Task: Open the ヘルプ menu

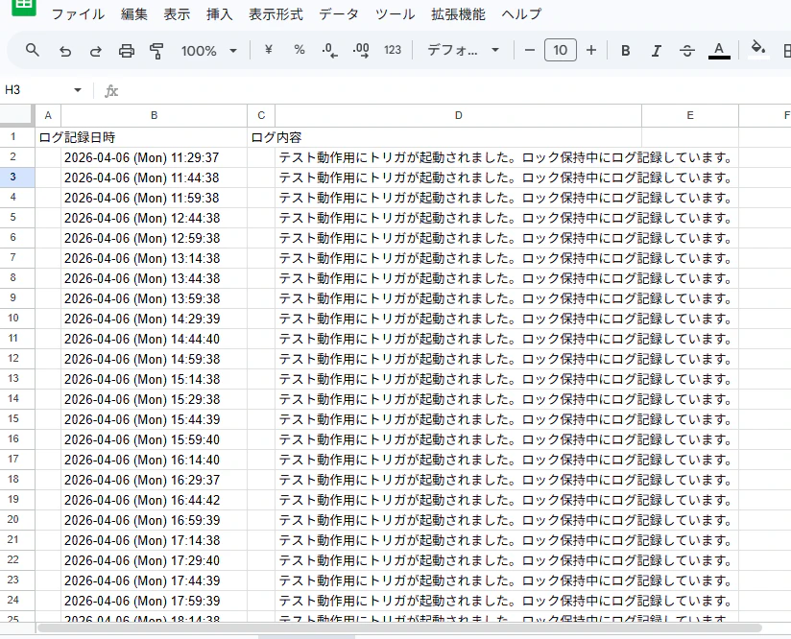Action: tap(521, 14)
